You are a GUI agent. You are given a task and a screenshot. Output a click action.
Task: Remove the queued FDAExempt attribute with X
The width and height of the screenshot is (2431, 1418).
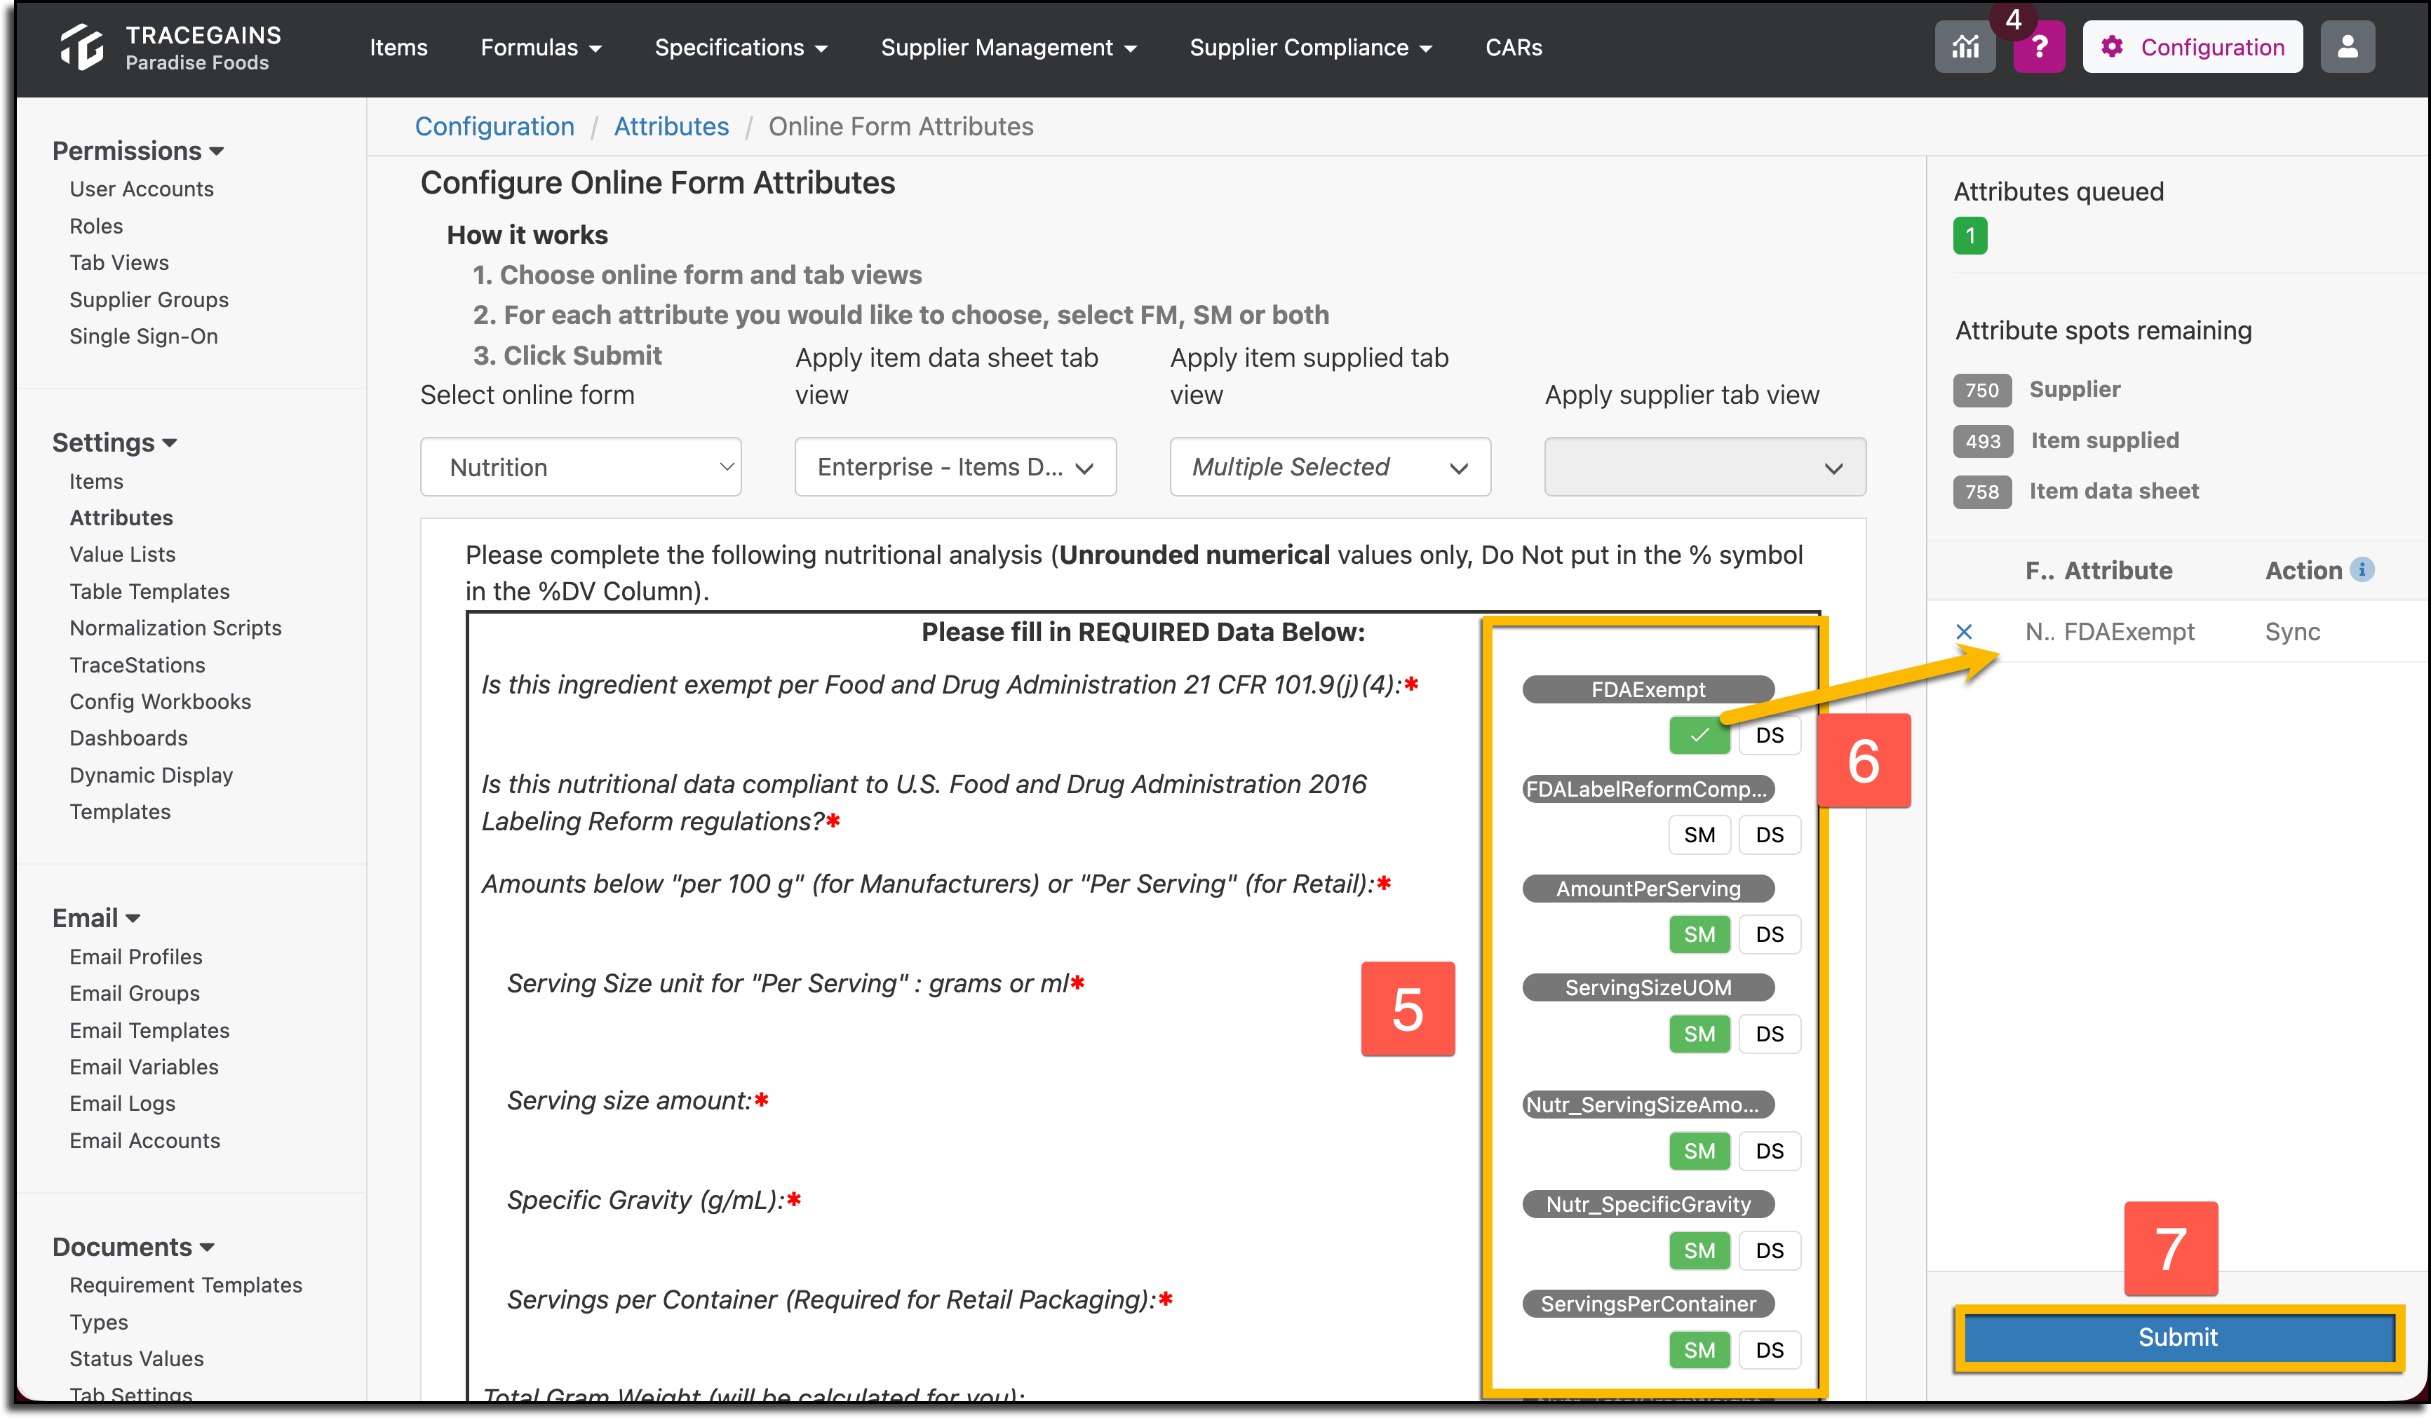point(1963,632)
